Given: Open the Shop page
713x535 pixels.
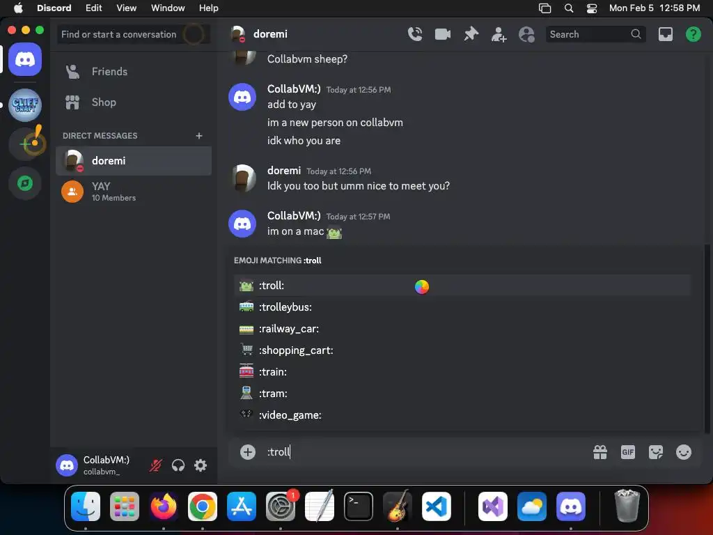Looking at the screenshot, I should (x=133, y=102).
